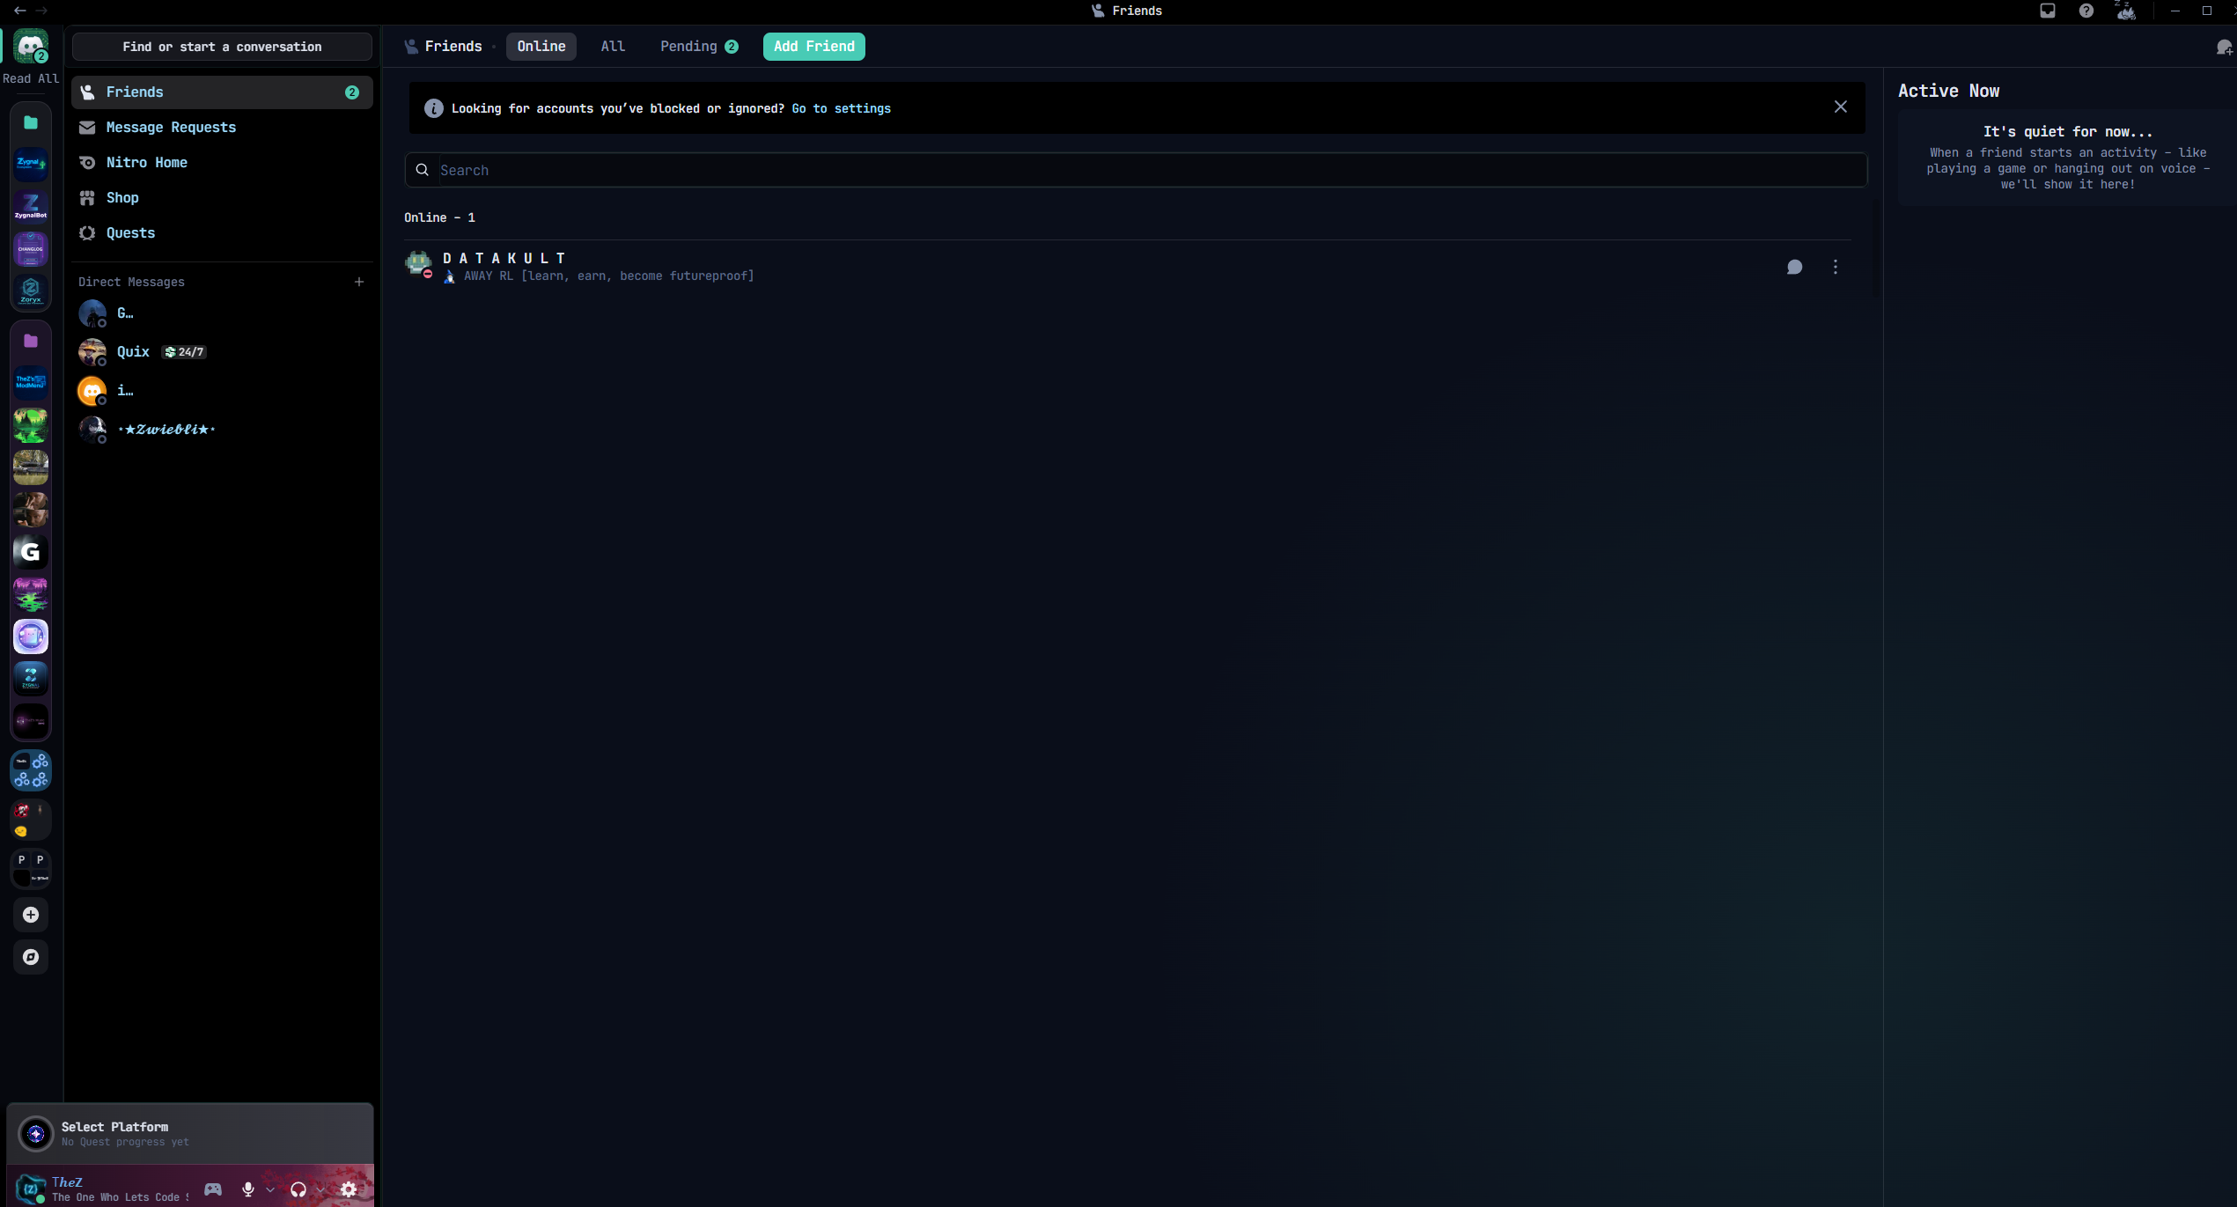Click the sleeping avatar icon in title bar
The width and height of the screenshot is (2237, 1207).
pyautogui.click(x=2125, y=11)
